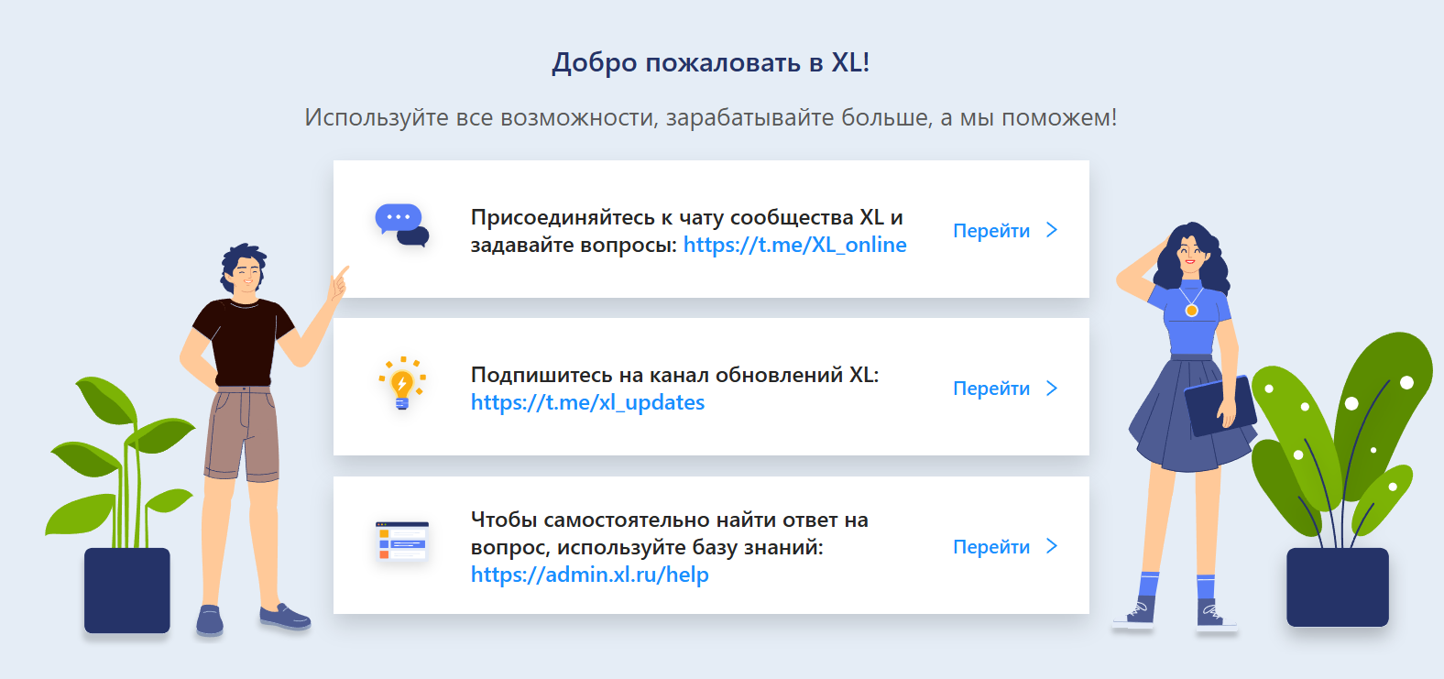
Task: Click Перейти in the updates channel card
Action: point(991,389)
